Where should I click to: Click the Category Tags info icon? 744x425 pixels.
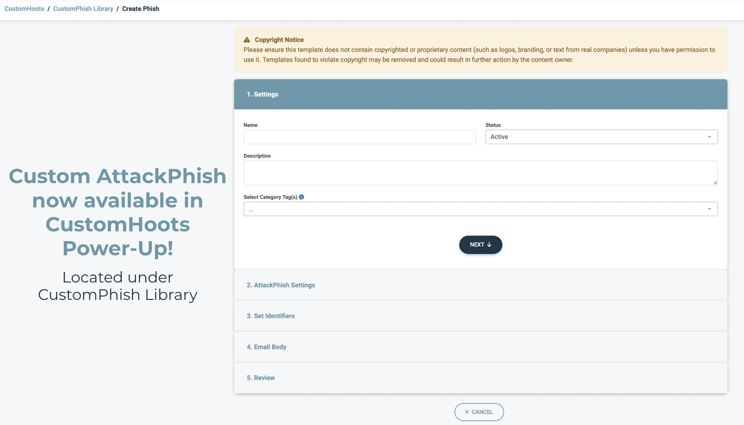click(301, 197)
